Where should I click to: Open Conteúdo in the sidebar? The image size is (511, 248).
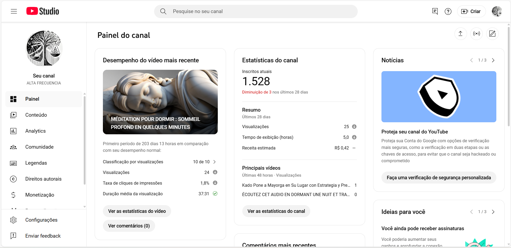pos(44,115)
